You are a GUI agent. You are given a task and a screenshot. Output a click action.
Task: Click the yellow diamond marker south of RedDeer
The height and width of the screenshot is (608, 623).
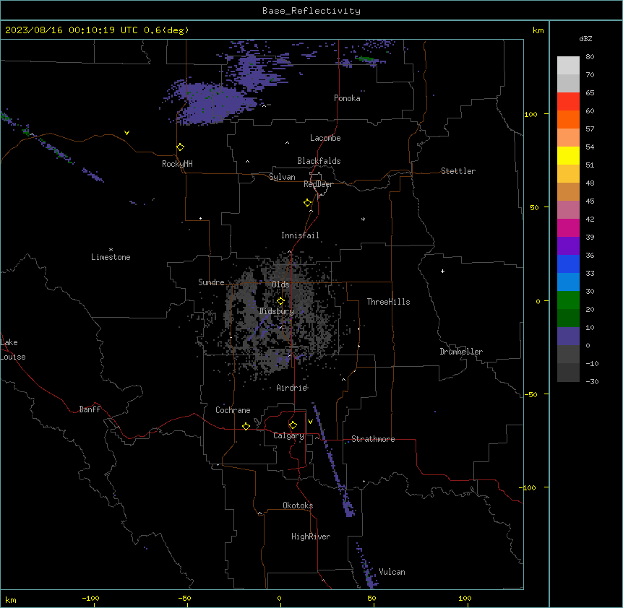(308, 203)
